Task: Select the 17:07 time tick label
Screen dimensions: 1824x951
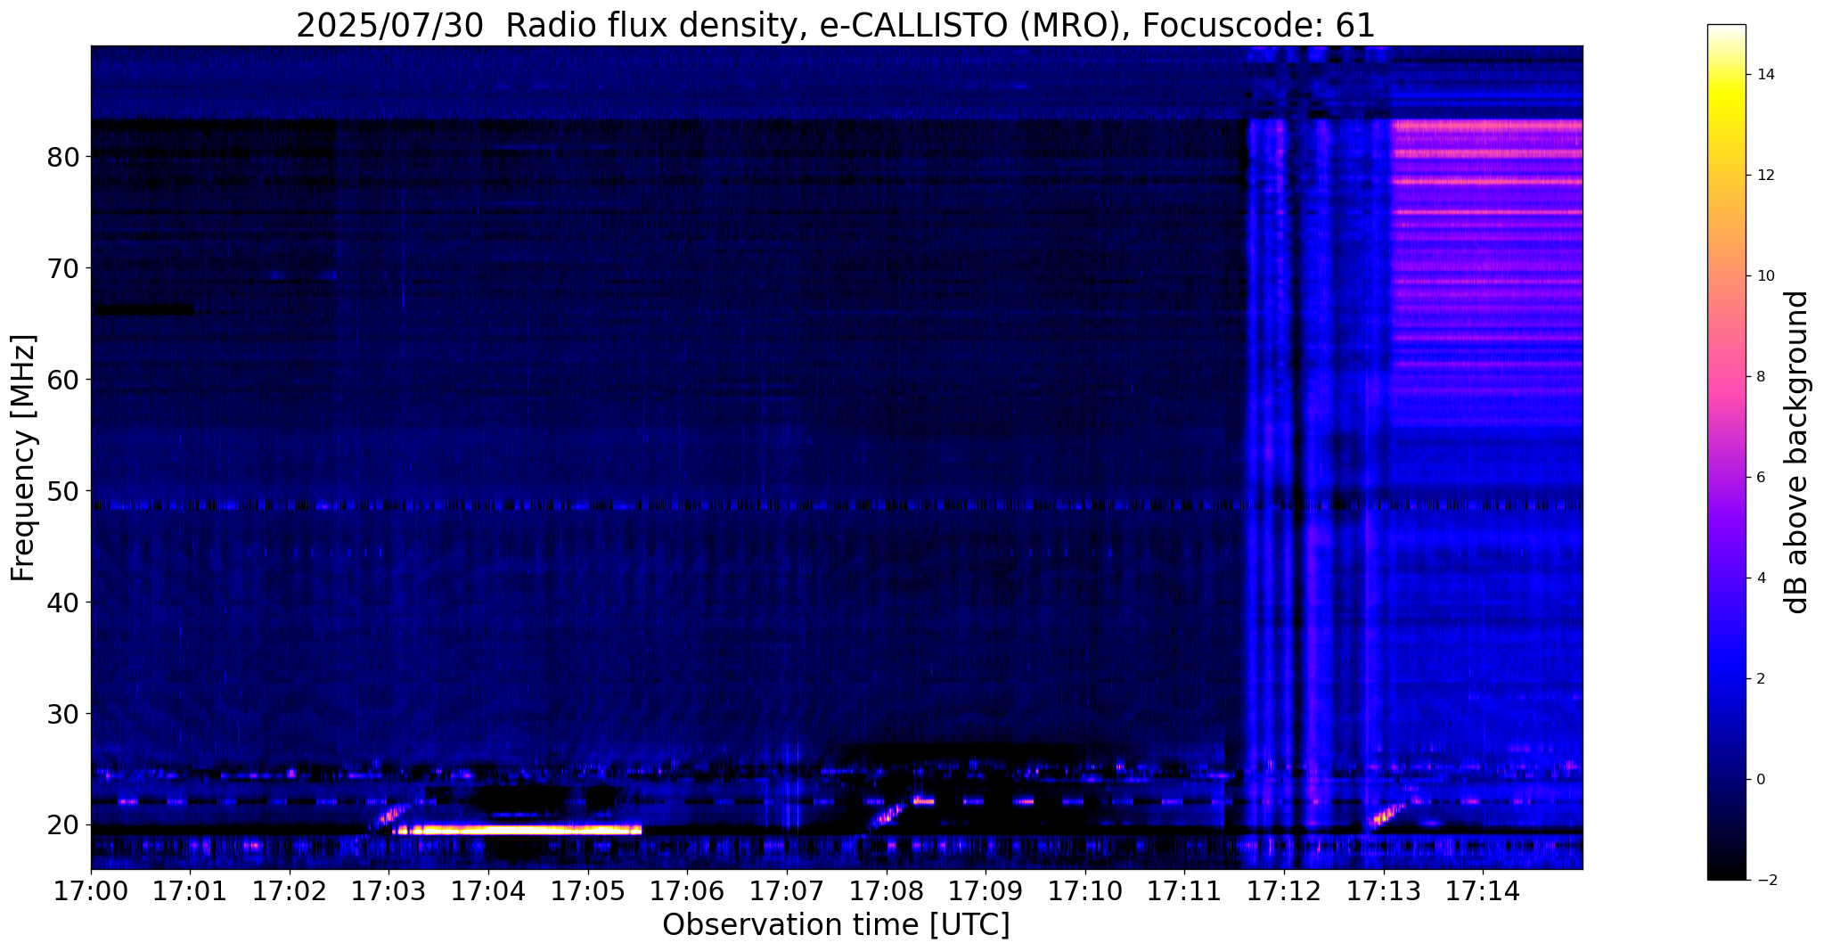Action: point(787,892)
